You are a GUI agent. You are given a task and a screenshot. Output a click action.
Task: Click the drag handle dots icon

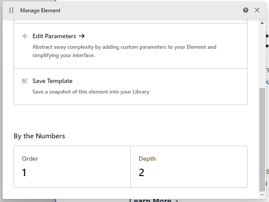(11, 10)
